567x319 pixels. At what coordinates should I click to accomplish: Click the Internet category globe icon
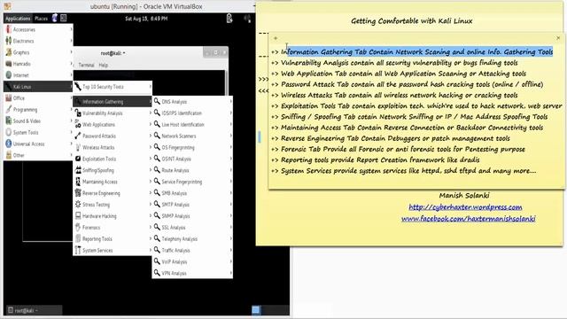(9, 75)
